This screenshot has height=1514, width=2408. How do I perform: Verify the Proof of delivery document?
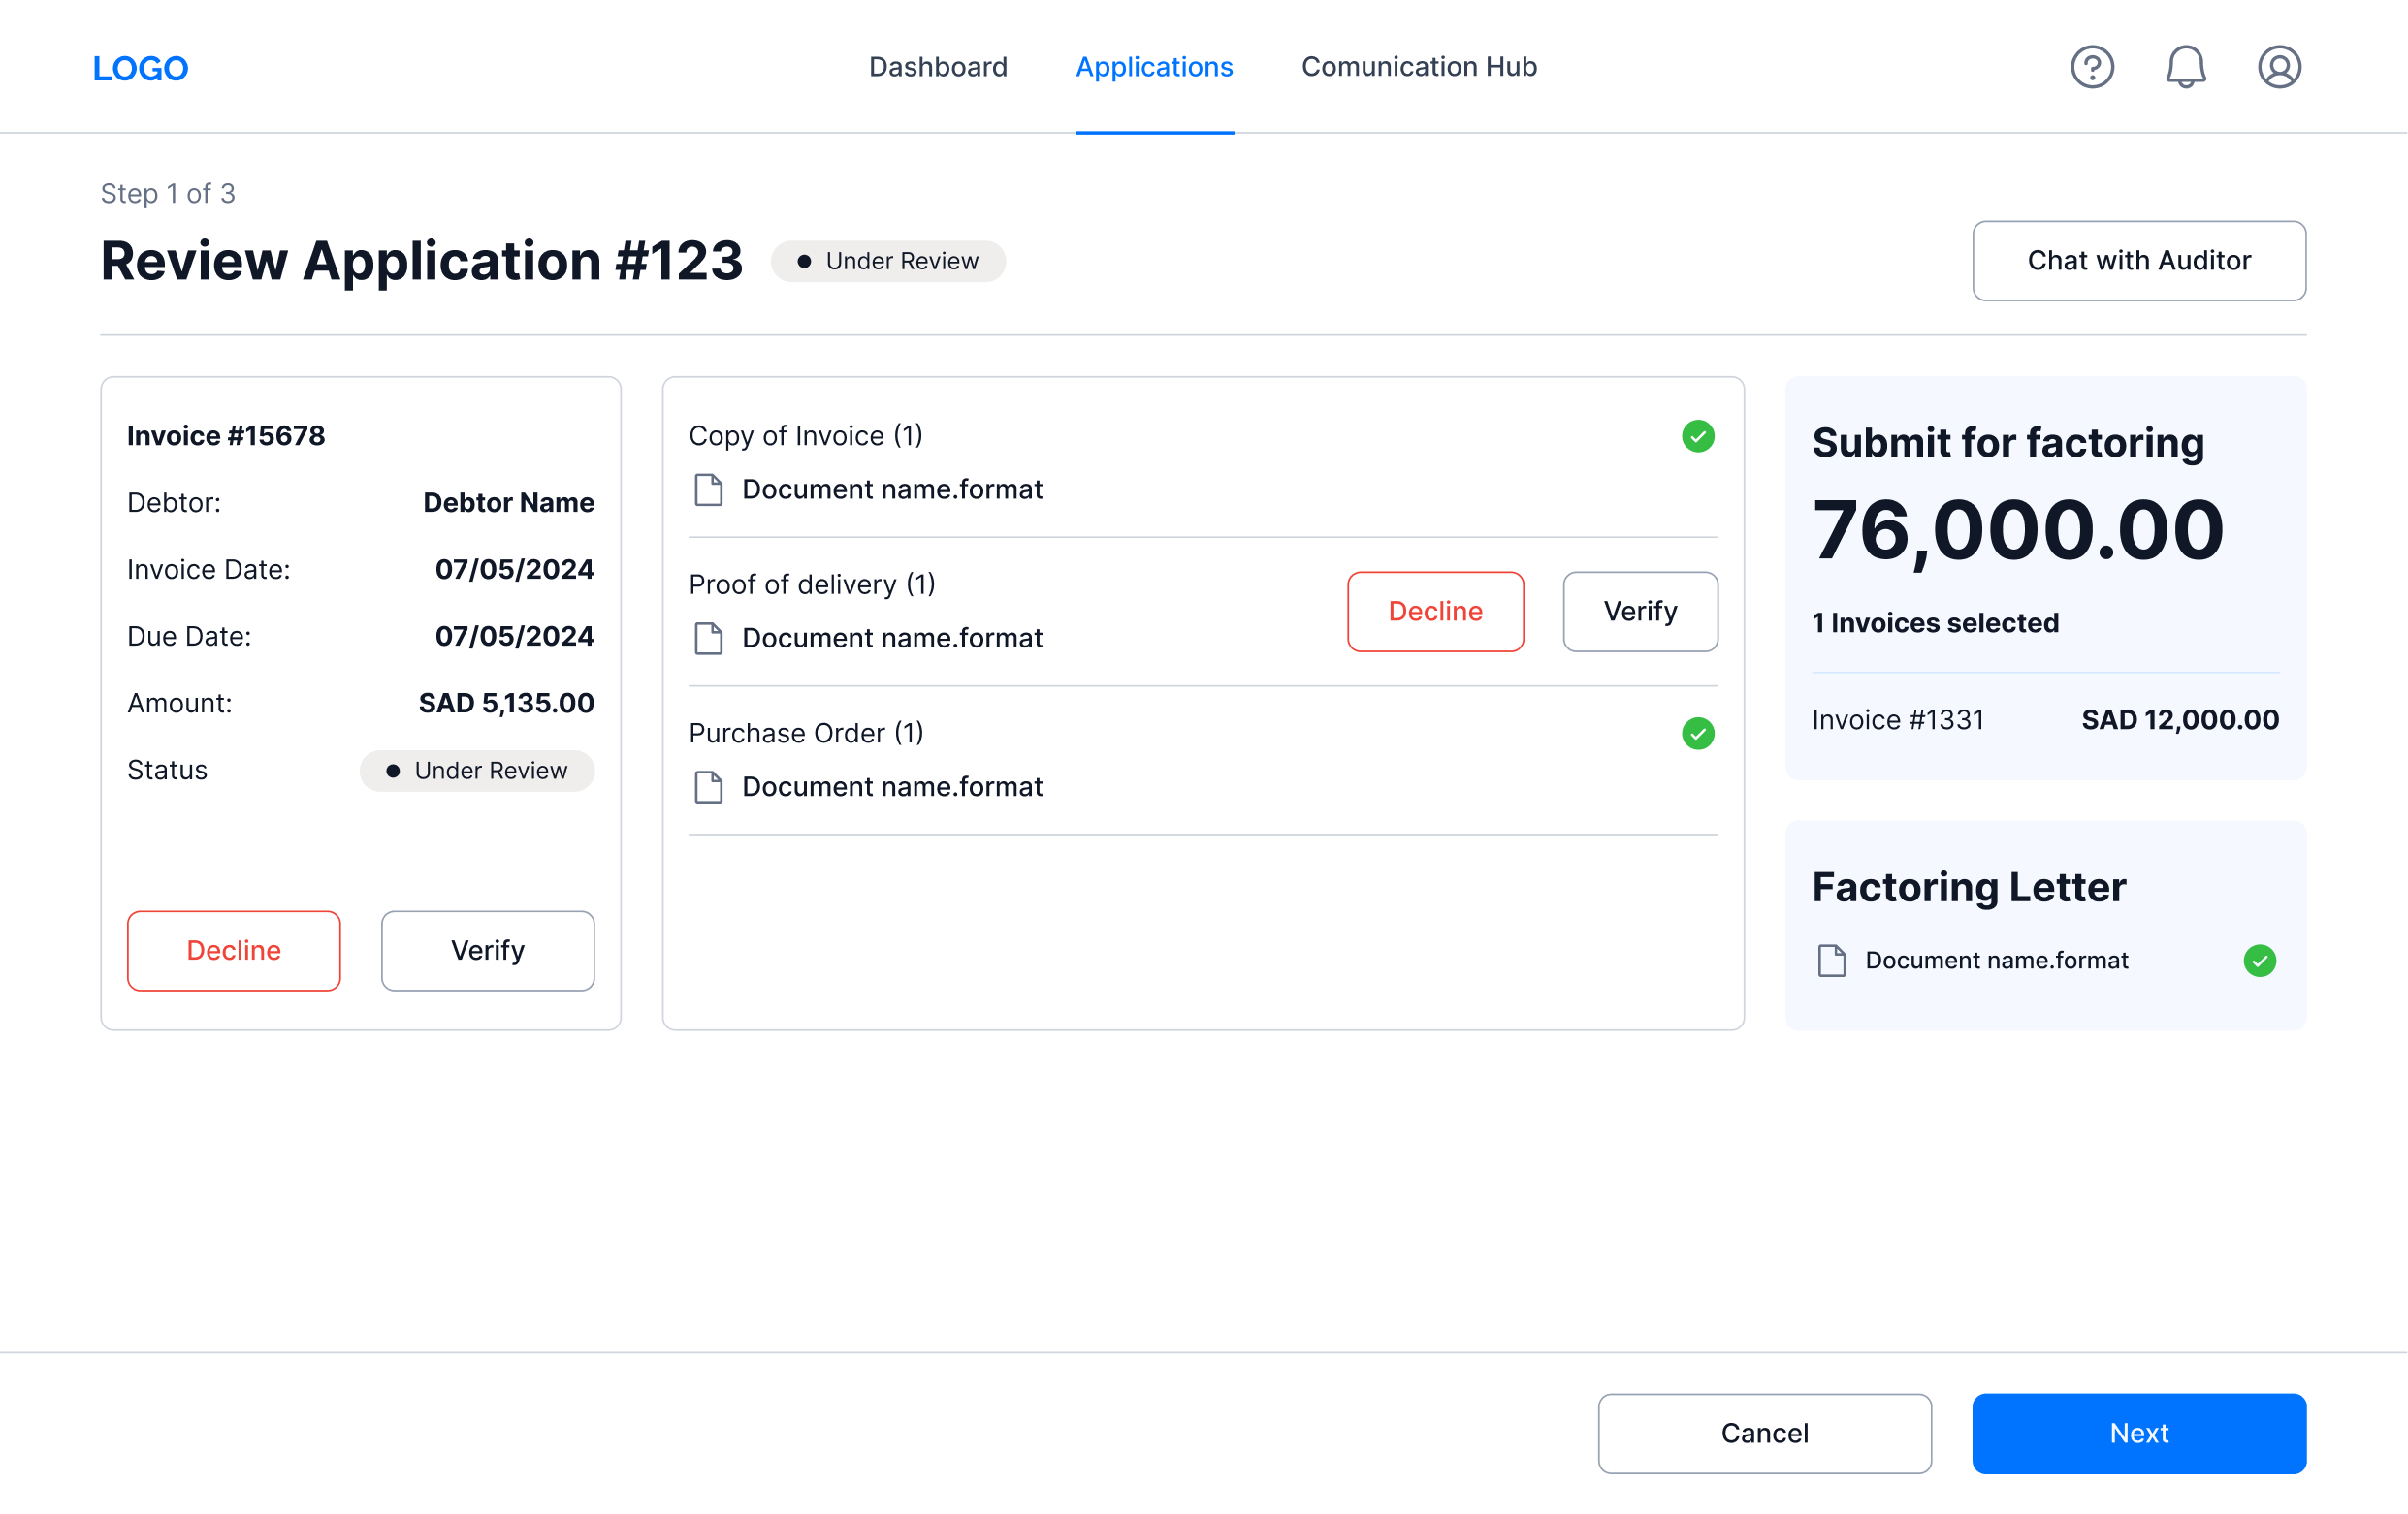(x=1640, y=612)
